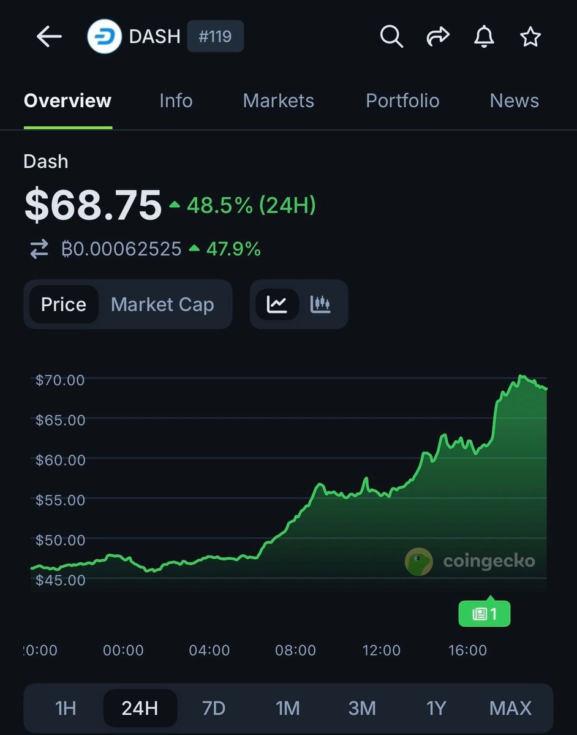Choose the 7D time range
The height and width of the screenshot is (735, 577).
pyautogui.click(x=214, y=709)
